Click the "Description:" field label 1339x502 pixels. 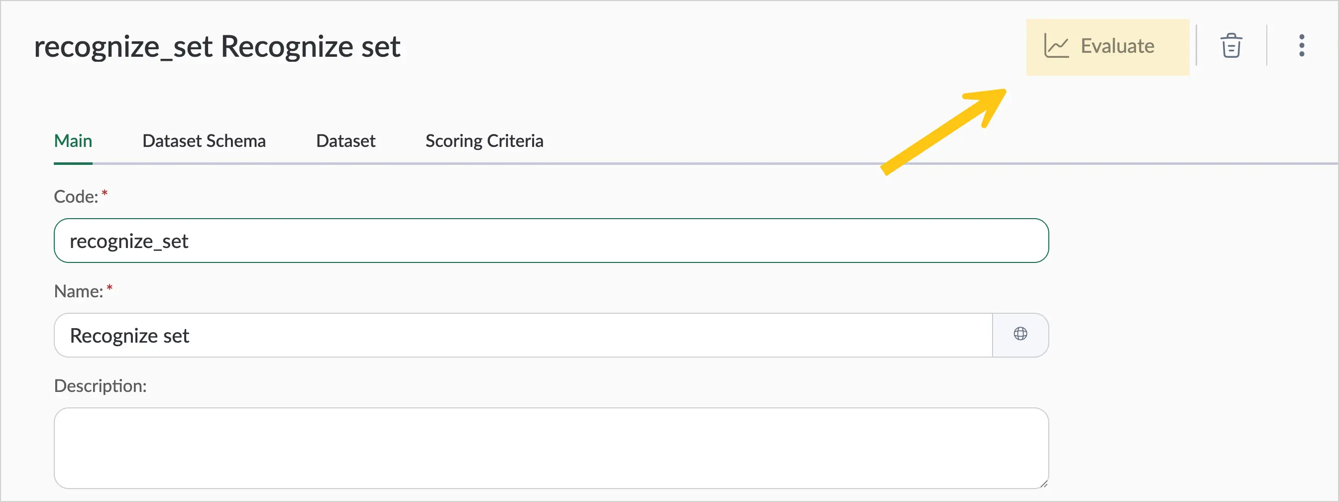101,386
